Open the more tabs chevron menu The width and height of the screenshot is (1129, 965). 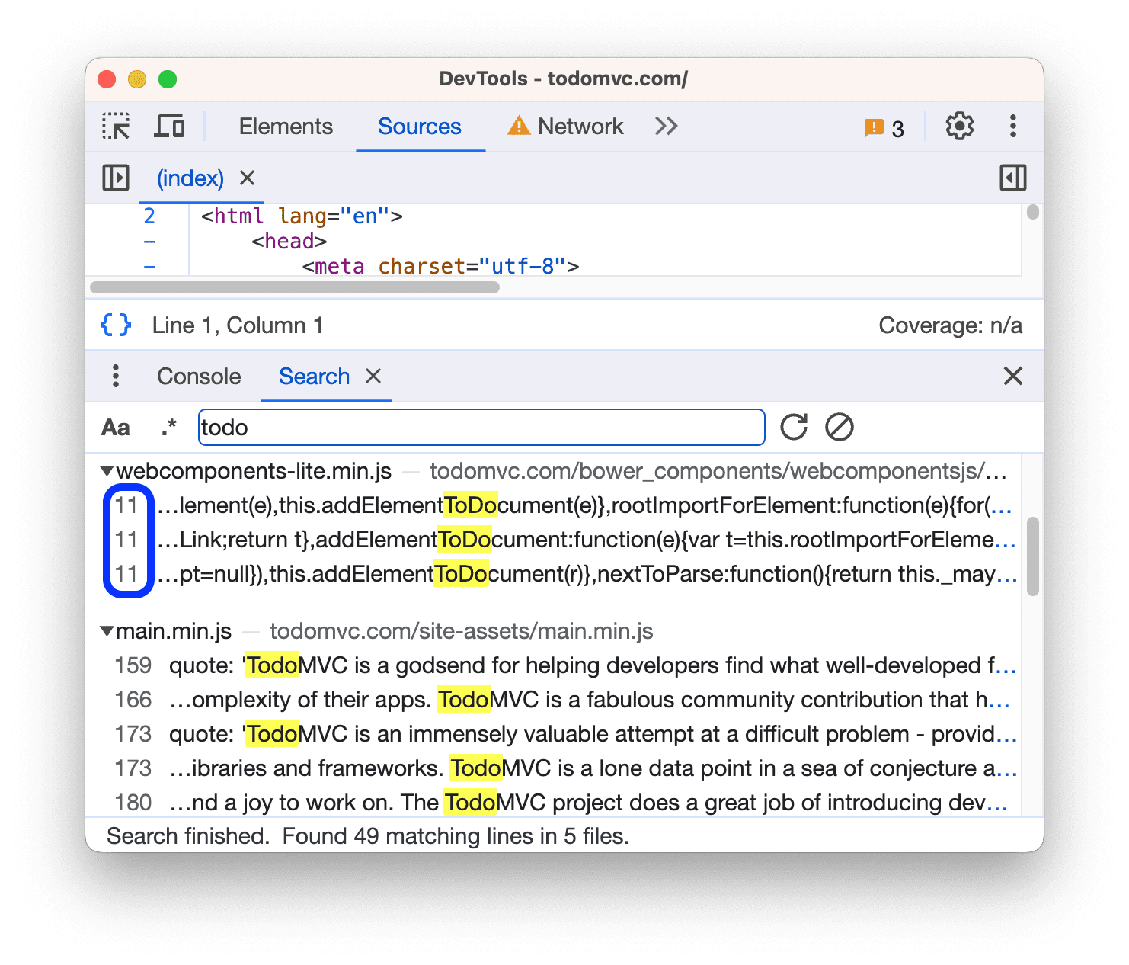(664, 126)
